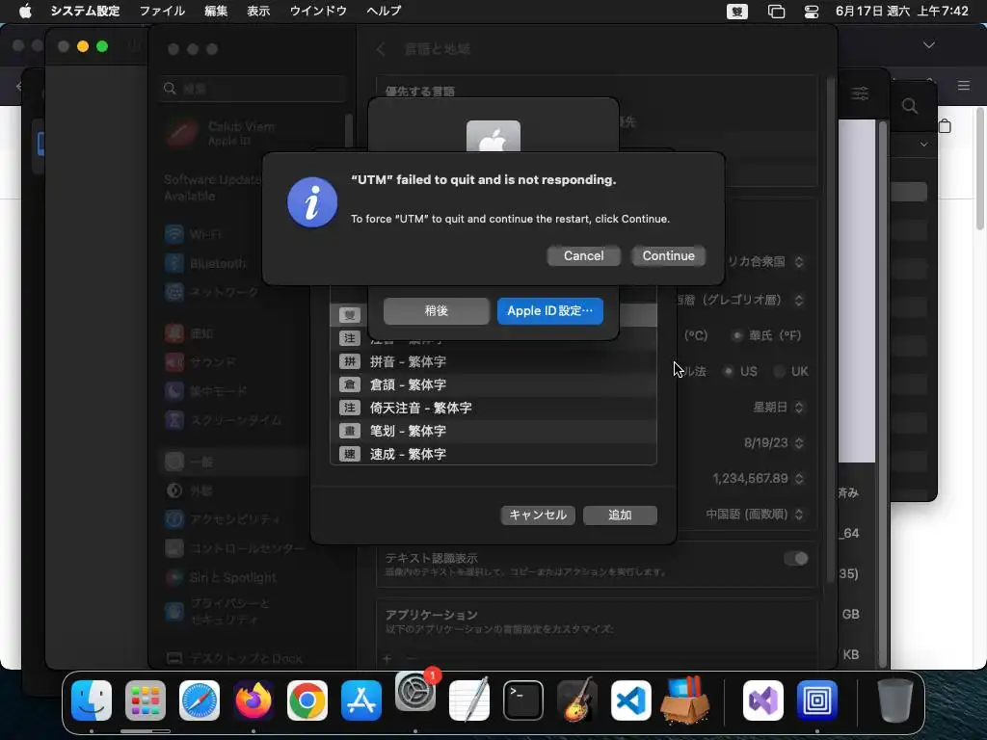Viewport: 987px width, 740px height.
Task: Click the 稍後 button
Action: [437, 311]
